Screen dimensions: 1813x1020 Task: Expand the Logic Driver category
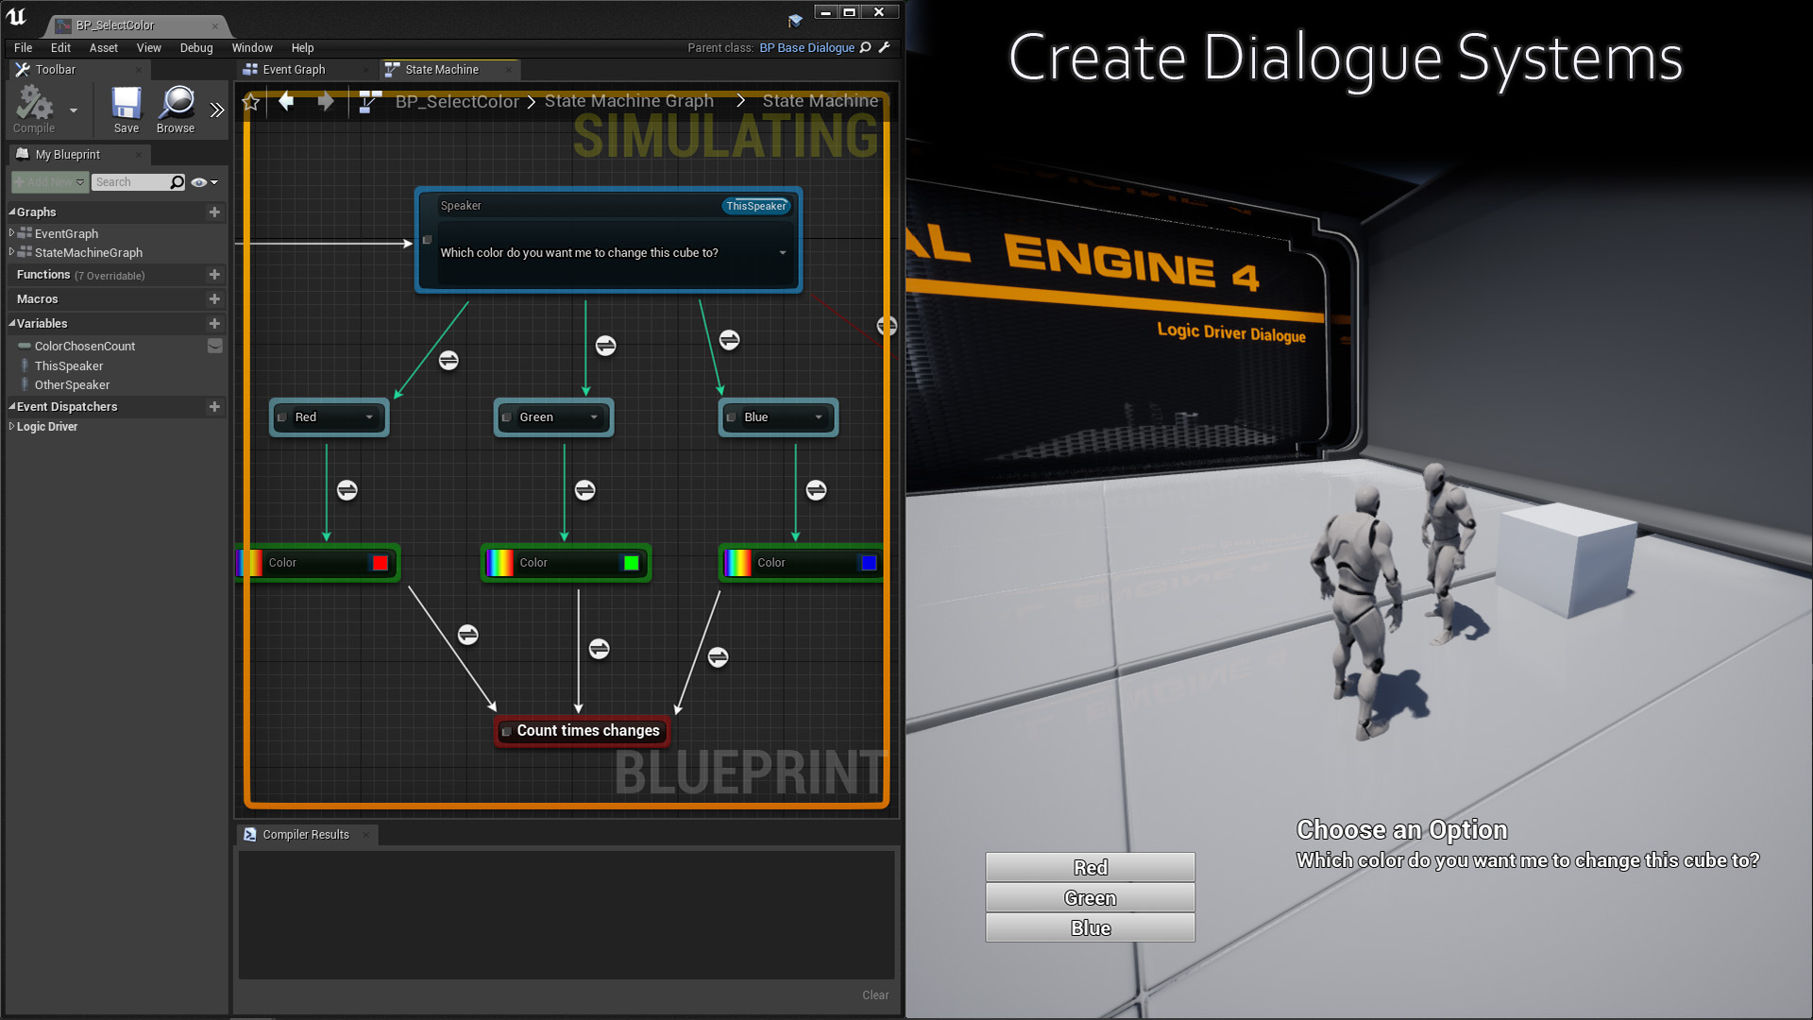11,427
